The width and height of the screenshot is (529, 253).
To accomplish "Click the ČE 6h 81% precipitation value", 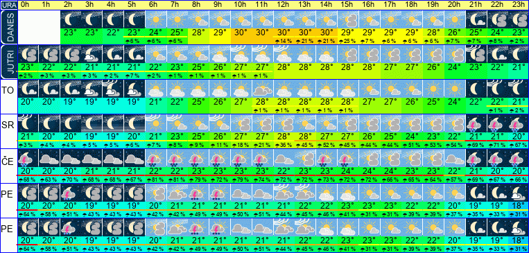I will point(156,179).
